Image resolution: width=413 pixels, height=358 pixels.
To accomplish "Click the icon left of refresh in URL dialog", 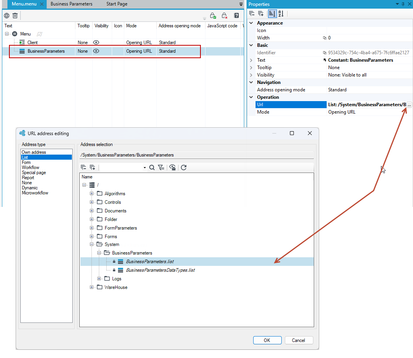I will pos(173,167).
